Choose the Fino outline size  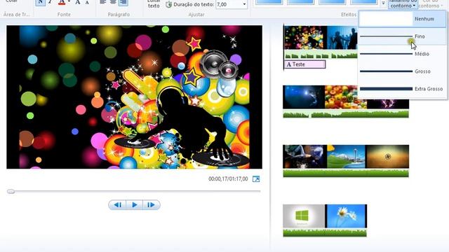(402, 36)
